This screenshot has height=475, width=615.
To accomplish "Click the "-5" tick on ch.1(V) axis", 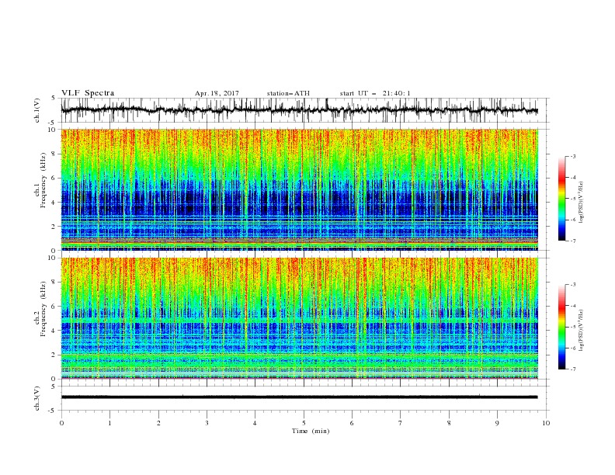I will pos(53,123).
